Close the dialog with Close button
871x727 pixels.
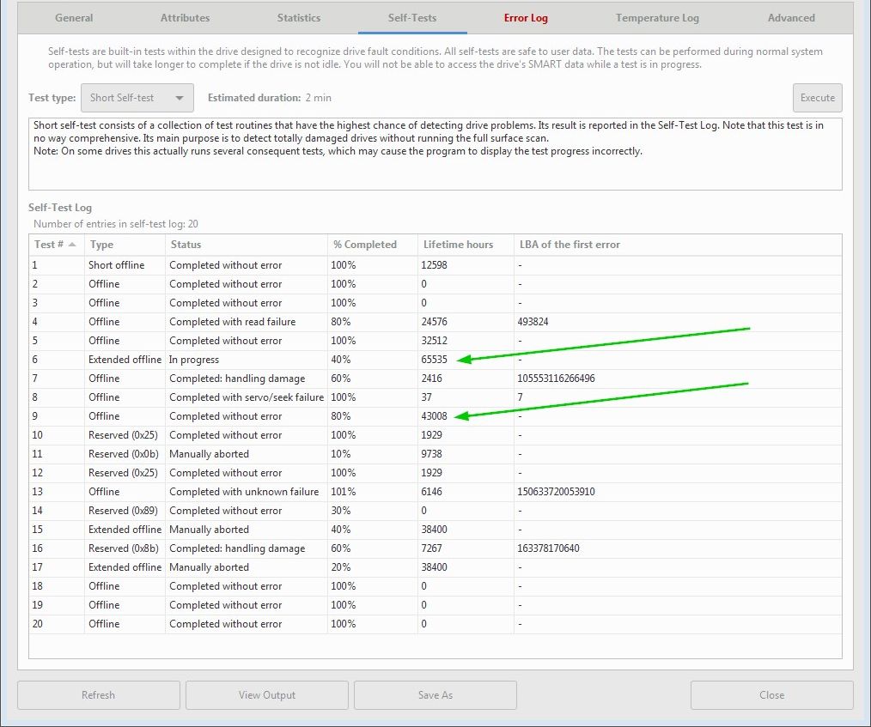tap(771, 694)
